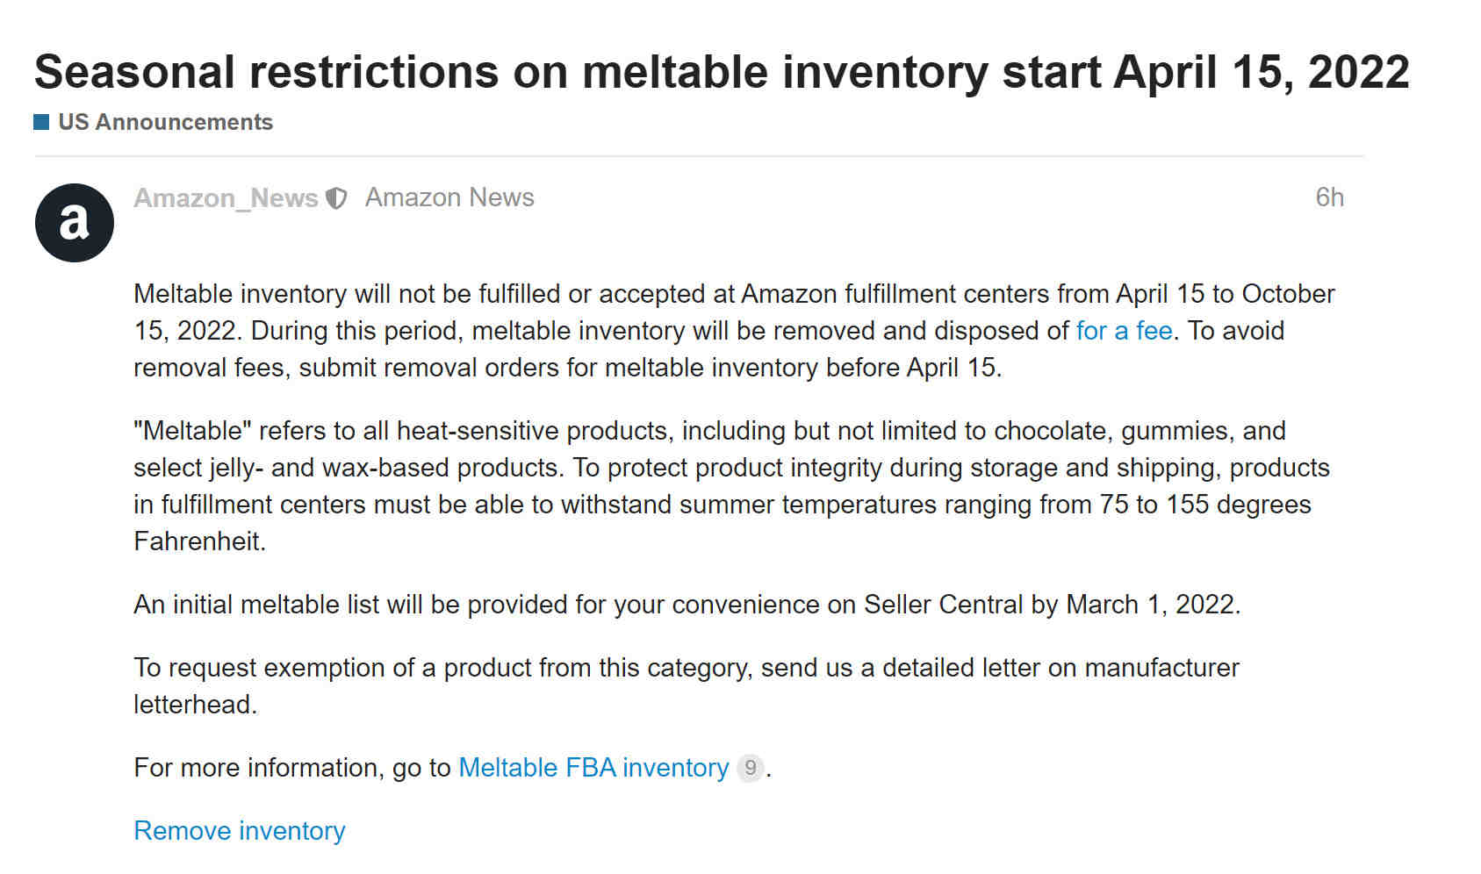Click the 'To request exemption' paragraph
This screenshot has width=1481, height=874.
pos(687,686)
